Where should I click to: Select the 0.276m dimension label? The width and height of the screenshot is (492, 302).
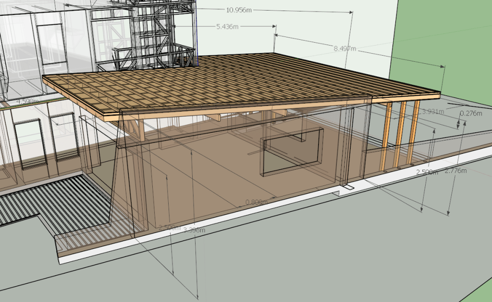click(x=471, y=114)
